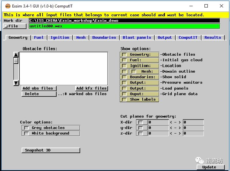The width and height of the screenshot is (230, 171).
Task: Enable Grey obstacles color option
Action: click(26, 128)
